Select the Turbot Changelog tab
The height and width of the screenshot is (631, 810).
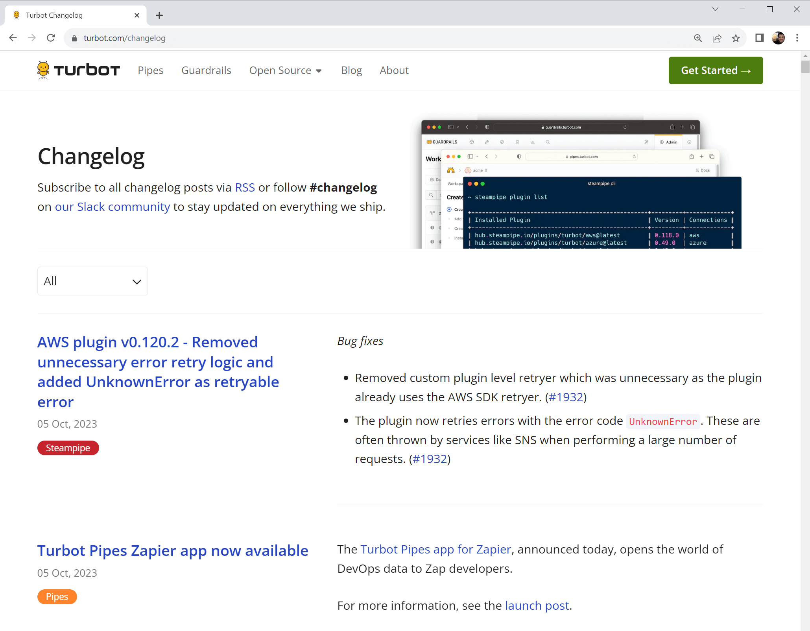click(76, 15)
